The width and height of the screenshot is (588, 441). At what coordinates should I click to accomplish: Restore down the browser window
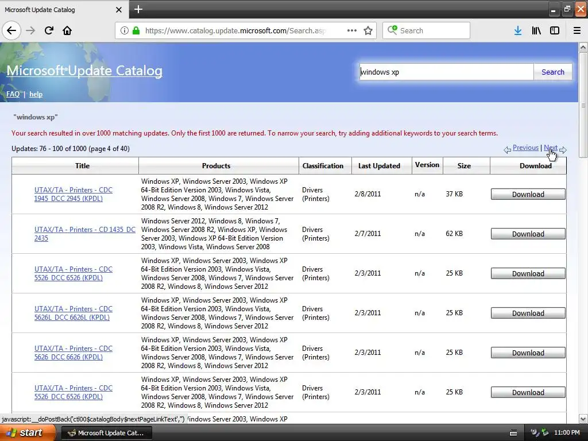point(567,9)
